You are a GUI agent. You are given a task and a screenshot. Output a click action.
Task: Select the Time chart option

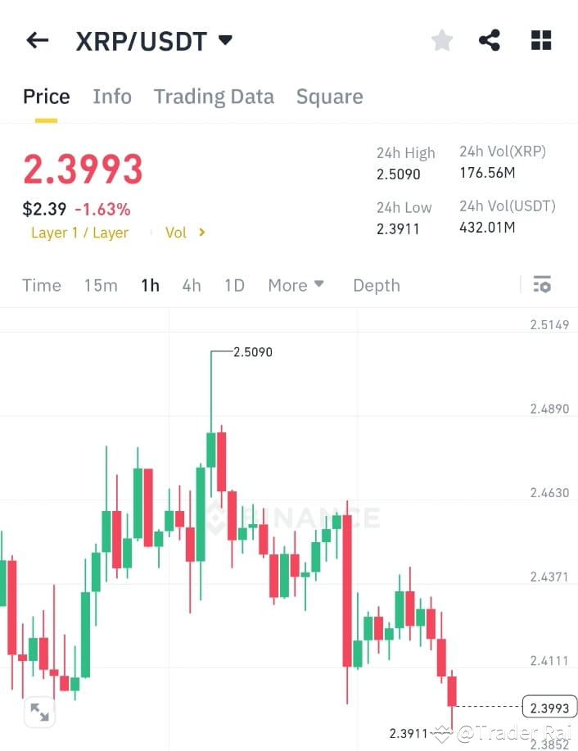coord(42,285)
